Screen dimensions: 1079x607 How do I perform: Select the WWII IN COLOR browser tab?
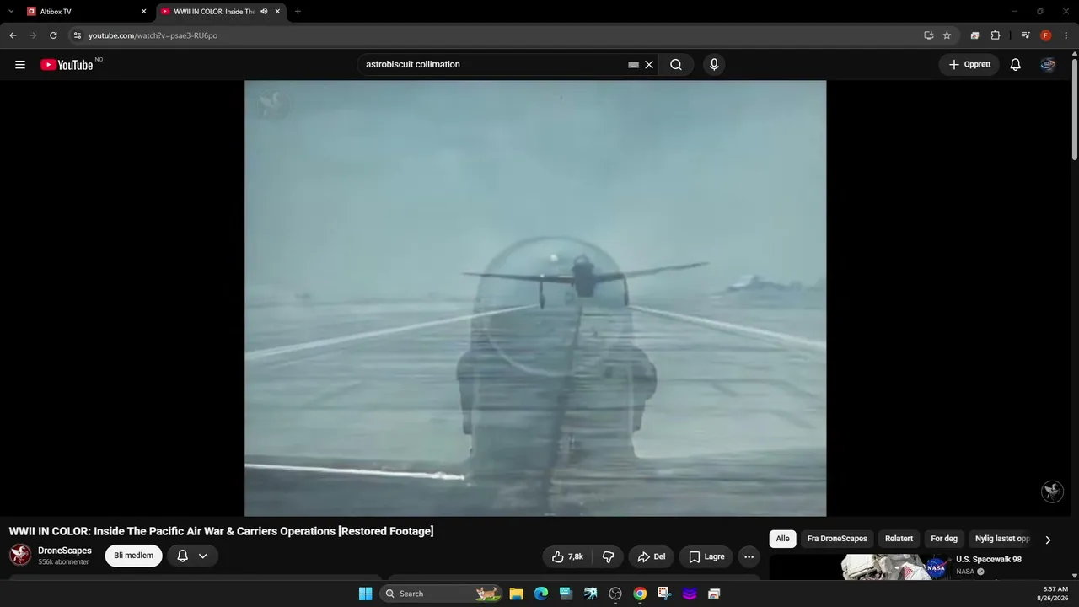pos(219,12)
